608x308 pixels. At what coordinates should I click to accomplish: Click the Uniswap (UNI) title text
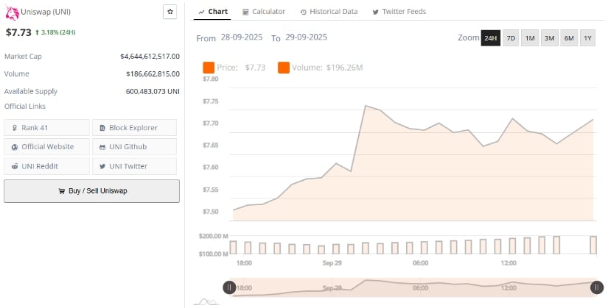point(46,12)
